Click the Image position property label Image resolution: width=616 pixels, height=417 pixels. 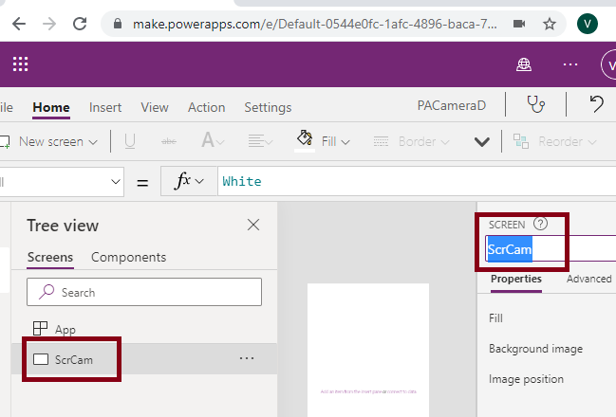[x=526, y=379]
